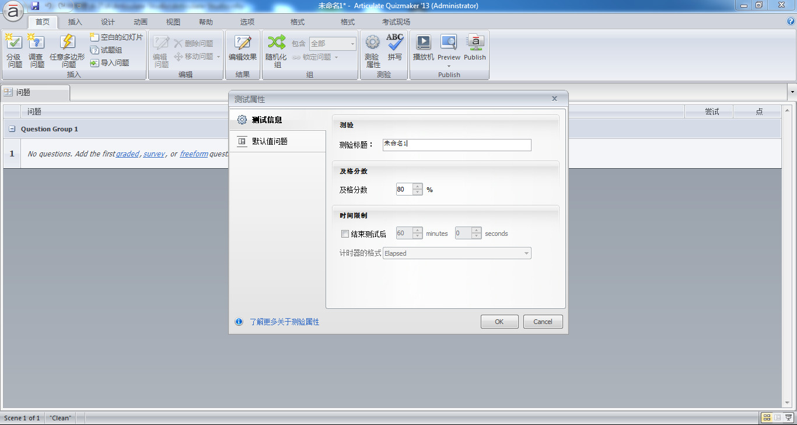Click the freeform link in question list
797x425 pixels.
pos(194,154)
